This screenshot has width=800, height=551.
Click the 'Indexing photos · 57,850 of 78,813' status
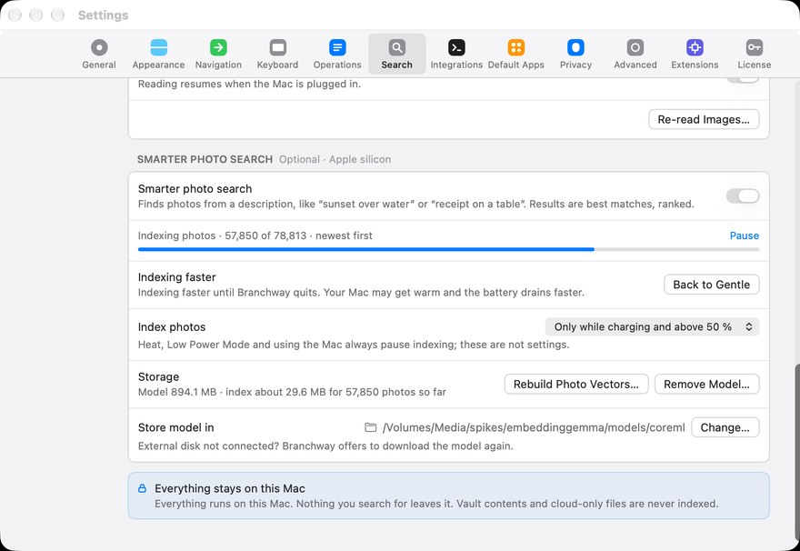255,235
